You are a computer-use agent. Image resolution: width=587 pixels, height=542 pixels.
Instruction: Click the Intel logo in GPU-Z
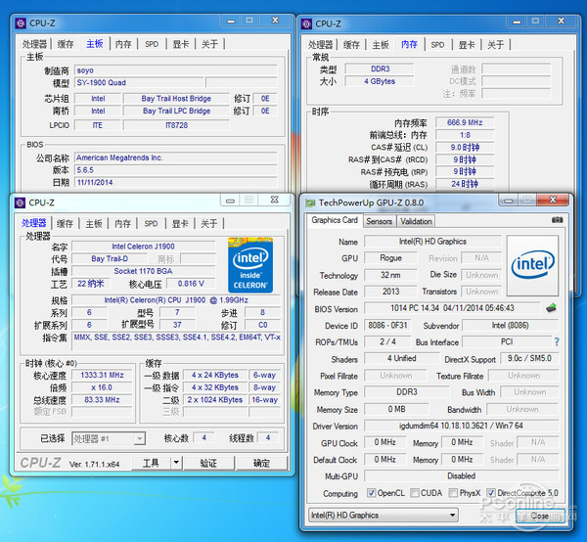[533, 263]
